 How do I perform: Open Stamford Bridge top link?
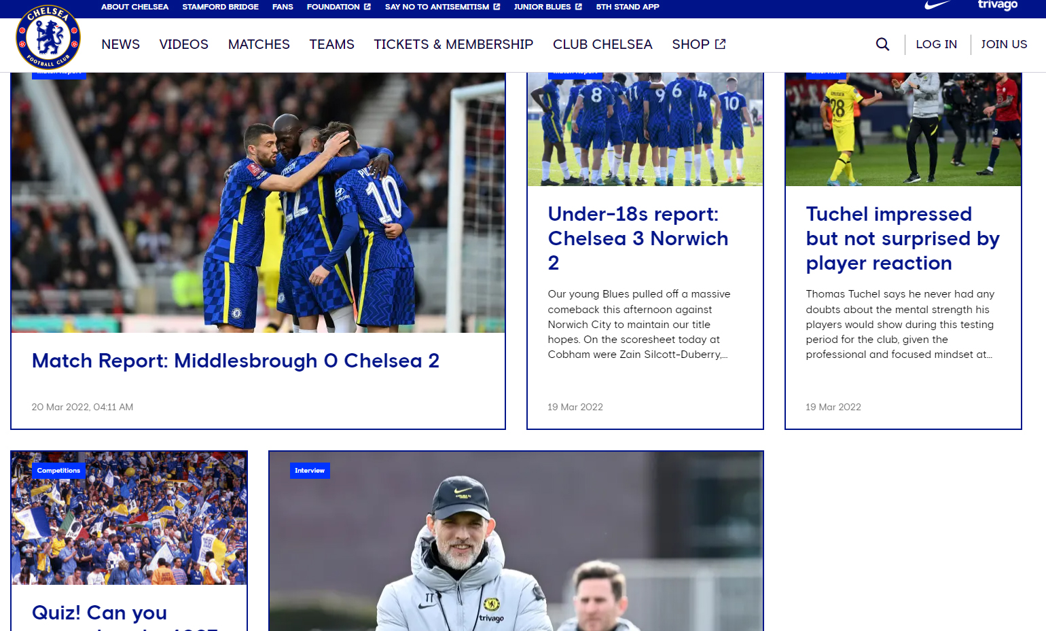[220, 7]
